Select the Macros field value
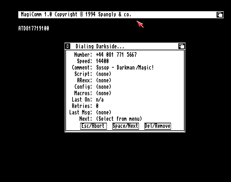The width and height of the screenshot is (231, 182). click(x=104, y=93)
